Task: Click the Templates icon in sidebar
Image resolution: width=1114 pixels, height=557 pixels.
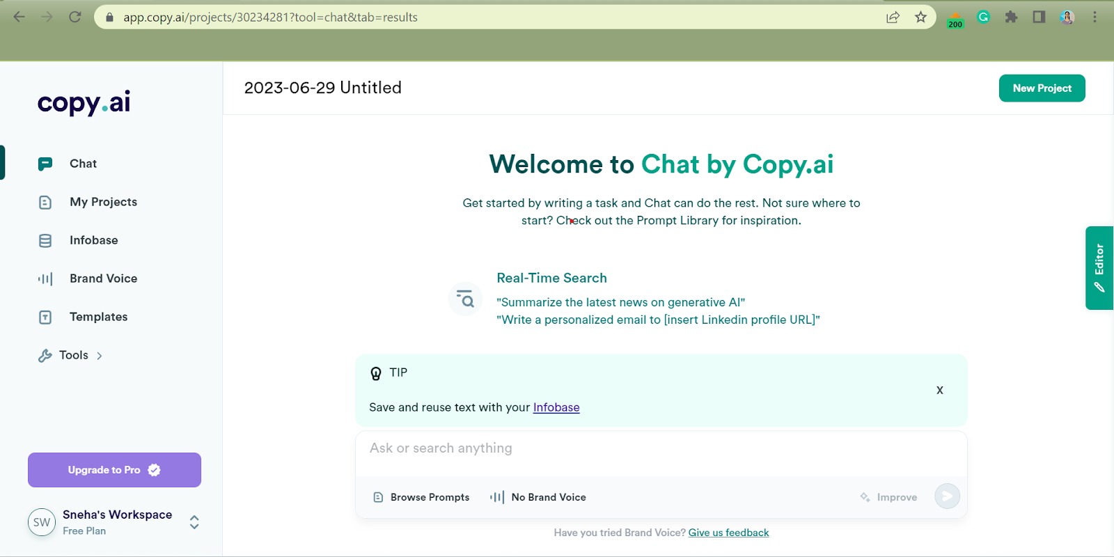Action: click(45, 317)
